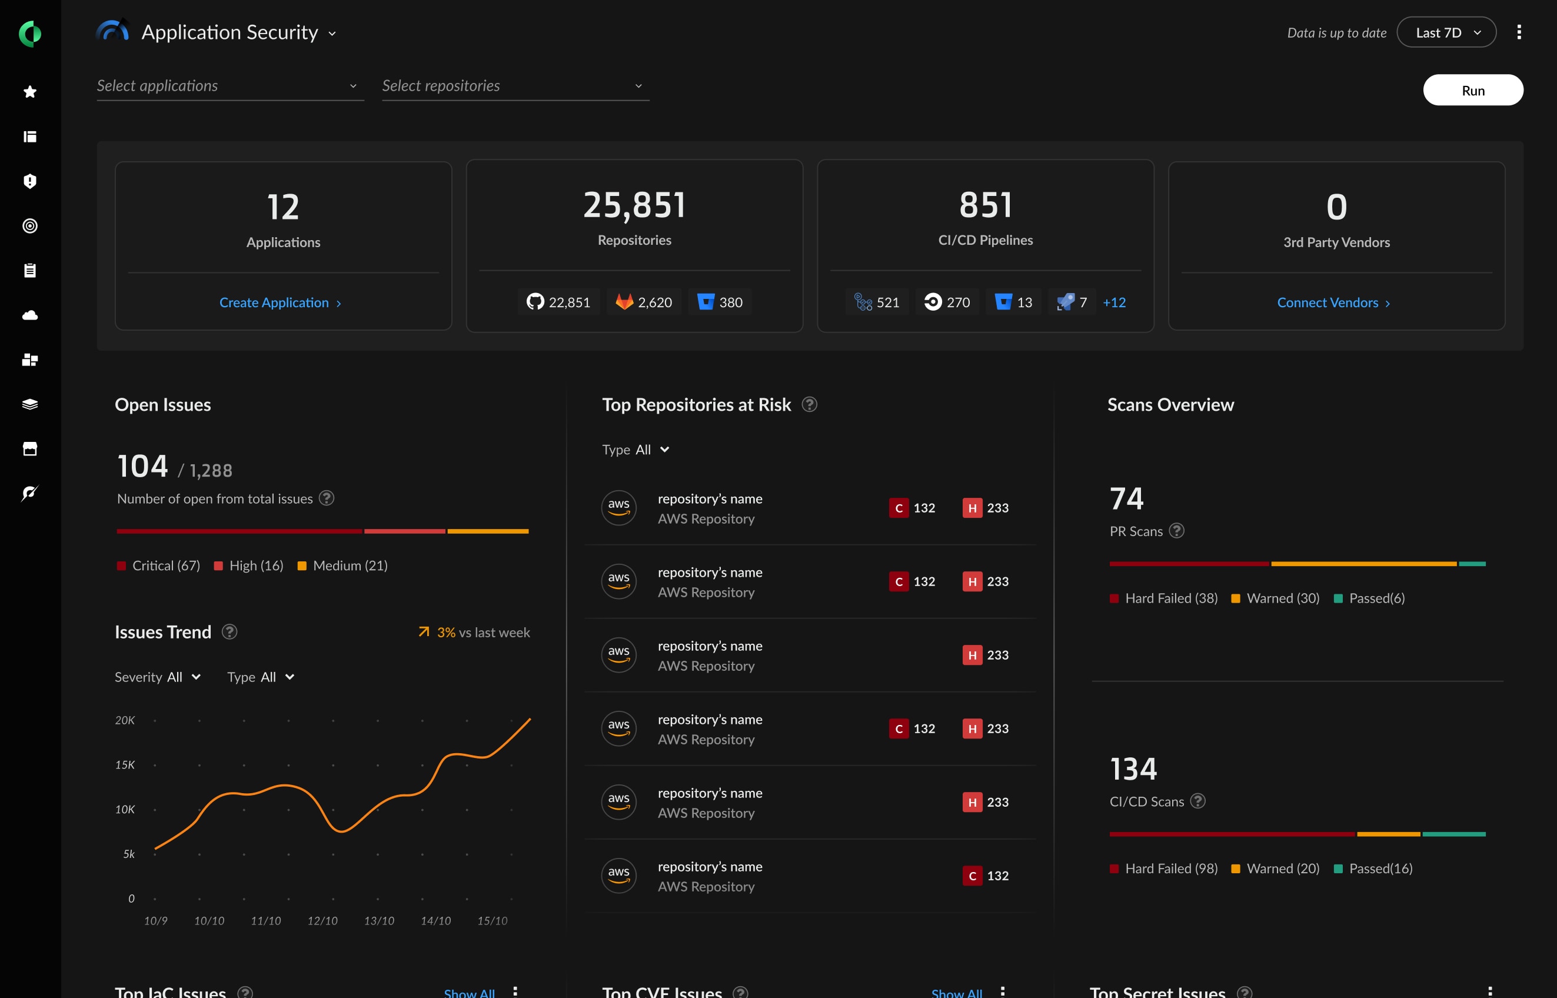This screenshot has width=1557, height=998.
Task: Open the Last 7D time range dropdown
Action: tap(1446, 32)
